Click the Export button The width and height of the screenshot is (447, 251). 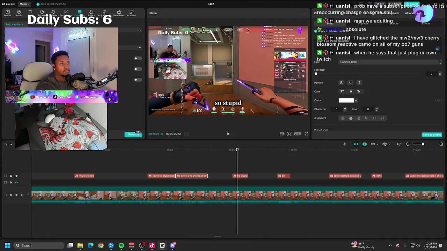coord(412,4)
